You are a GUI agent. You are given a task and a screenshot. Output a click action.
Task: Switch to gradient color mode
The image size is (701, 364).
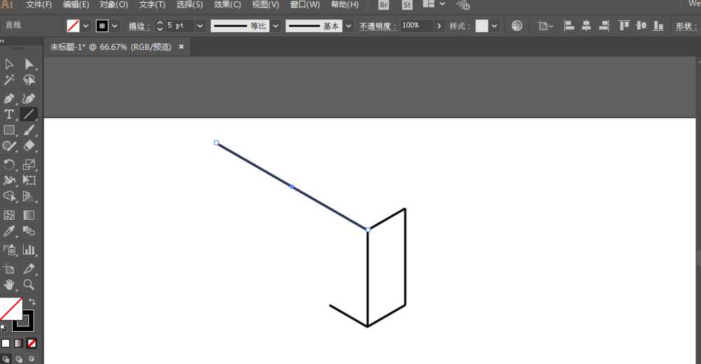pos(18,343)
